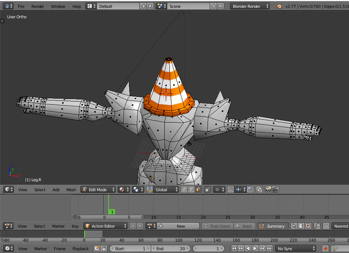The height and width of the screenshot is (253, 349).
Task: Open the Timeline editor type selector
Action: (x=9, y=249)
